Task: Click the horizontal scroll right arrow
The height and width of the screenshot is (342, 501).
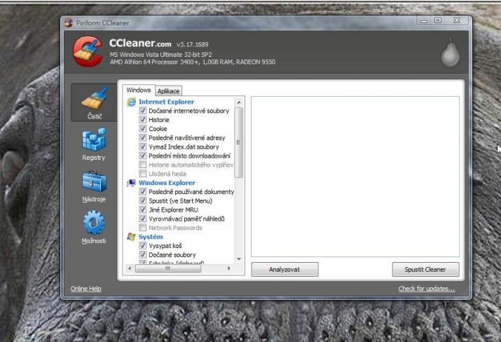Action: 228,269
